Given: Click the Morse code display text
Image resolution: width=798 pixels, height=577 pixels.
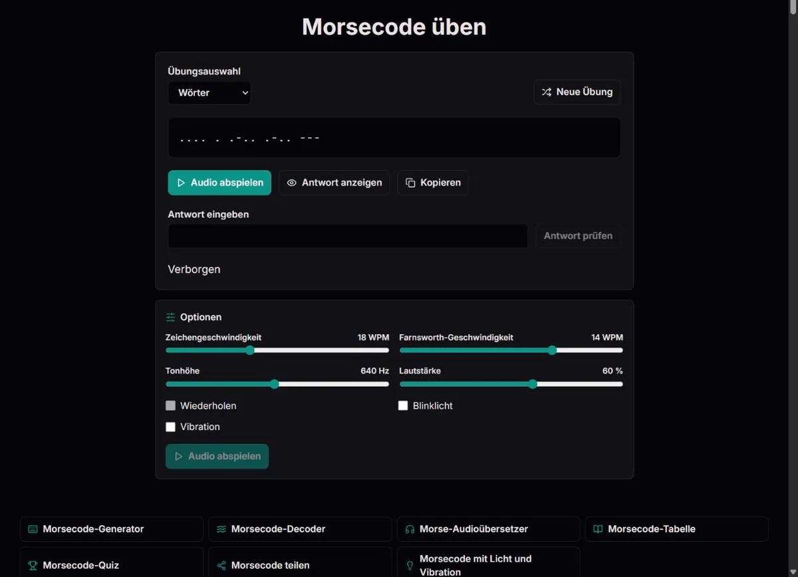Looking at the screenshot, I should click(250, 139).
